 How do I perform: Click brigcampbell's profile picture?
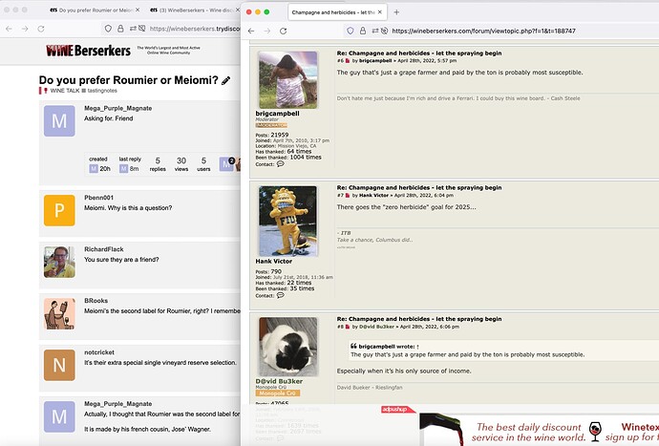(x=287, y=80)
